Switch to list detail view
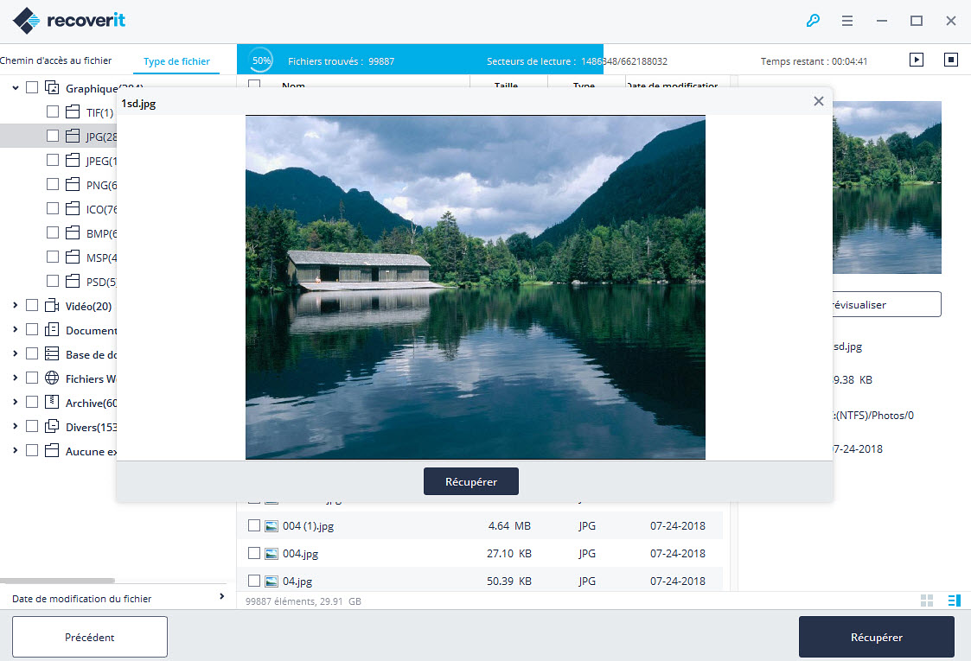The width and height of the screenshot is (971, 661). (x=954, y=601)
